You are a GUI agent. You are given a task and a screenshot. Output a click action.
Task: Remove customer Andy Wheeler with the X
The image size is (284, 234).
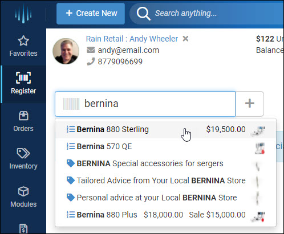pos(185,39)
